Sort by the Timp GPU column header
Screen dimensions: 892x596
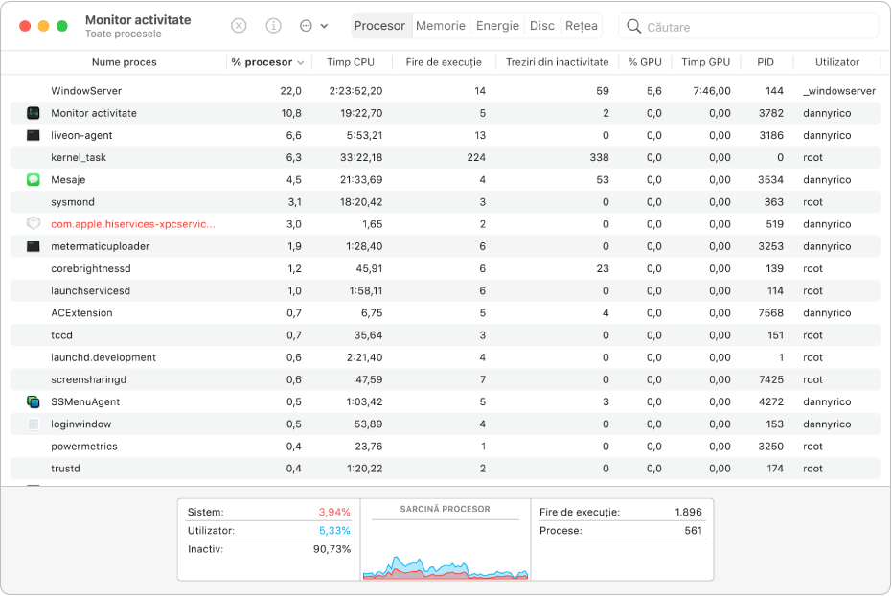click(705, 62)
